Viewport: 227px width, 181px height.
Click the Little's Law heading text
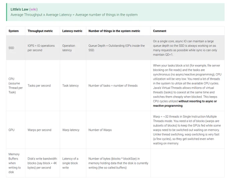tap(19, 9)
